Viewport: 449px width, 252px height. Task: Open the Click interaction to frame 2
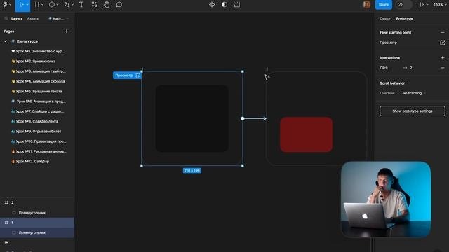click(x=408, y=68)
